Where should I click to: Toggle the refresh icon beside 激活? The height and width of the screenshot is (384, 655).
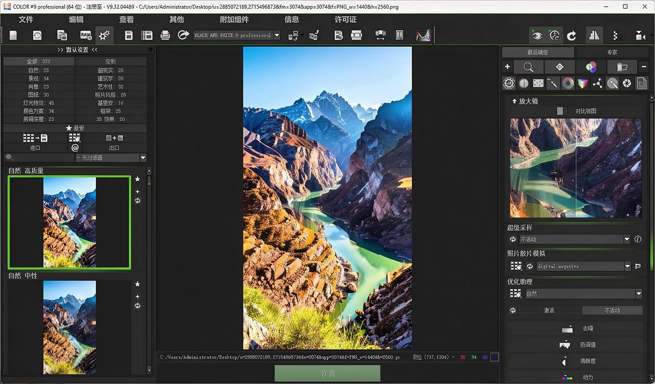click(513, 310)
